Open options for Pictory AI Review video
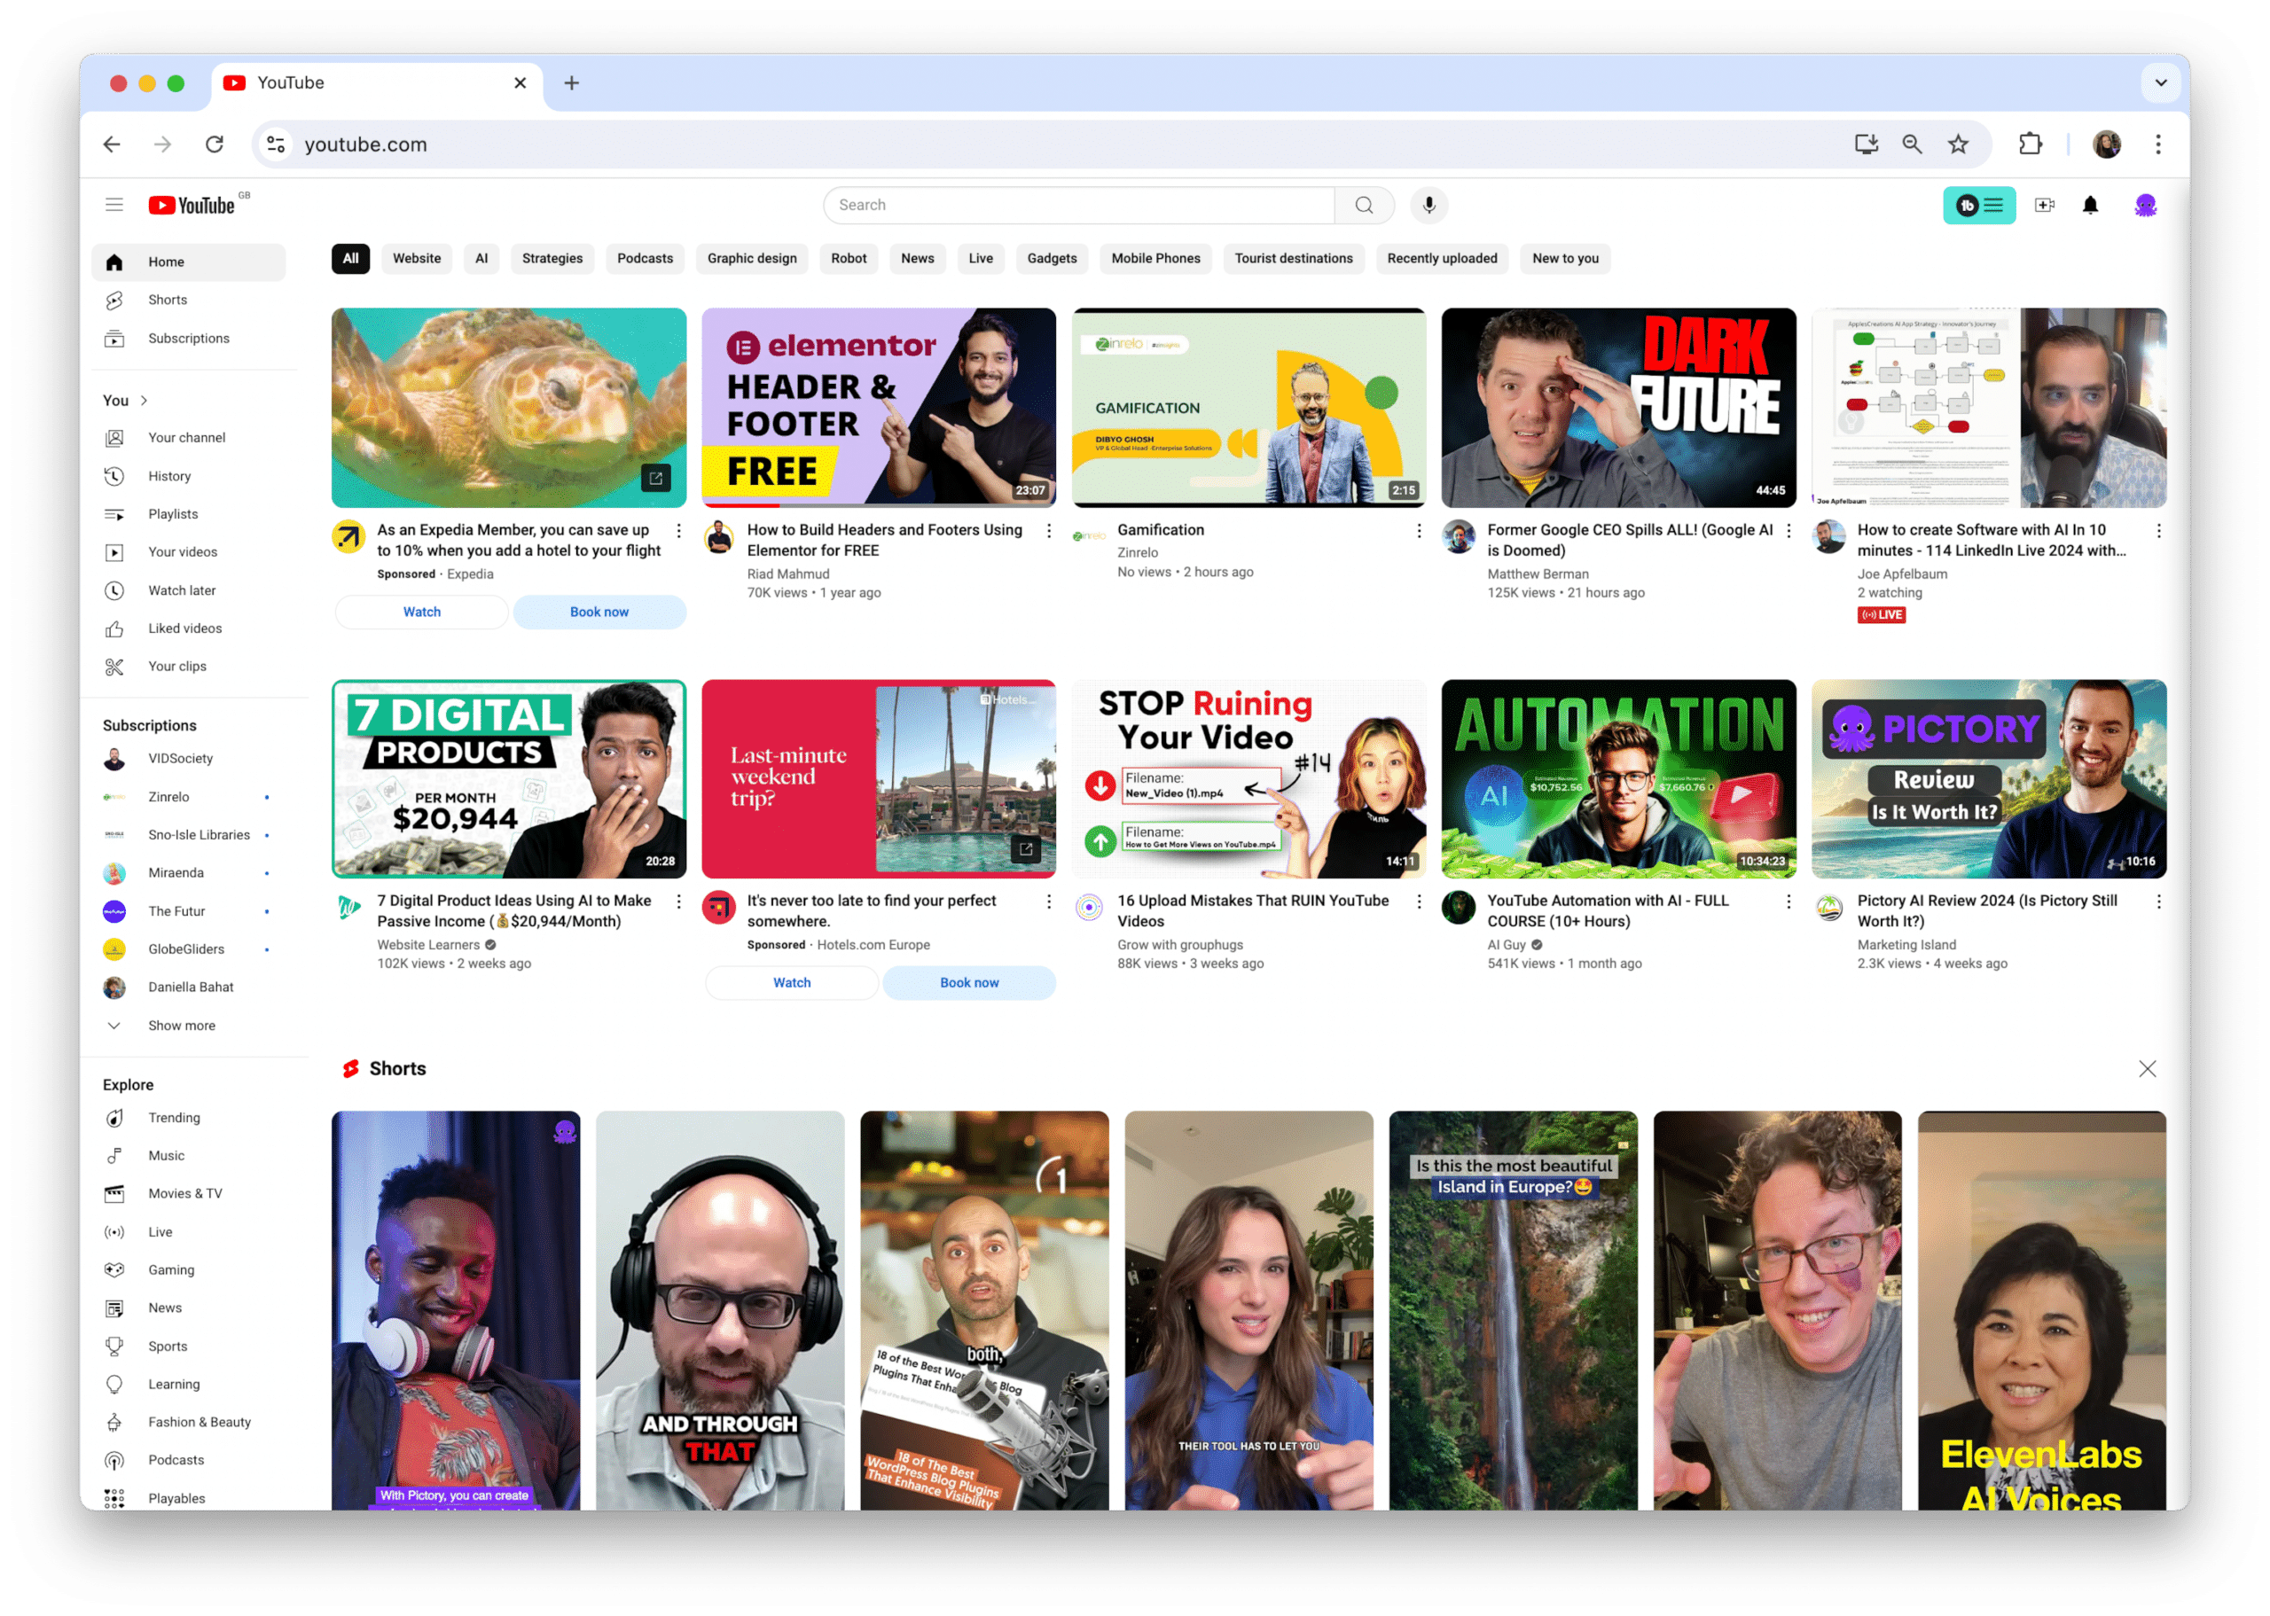The height and width of the screenshot is (1616, 2270). tap(2158, 902)
